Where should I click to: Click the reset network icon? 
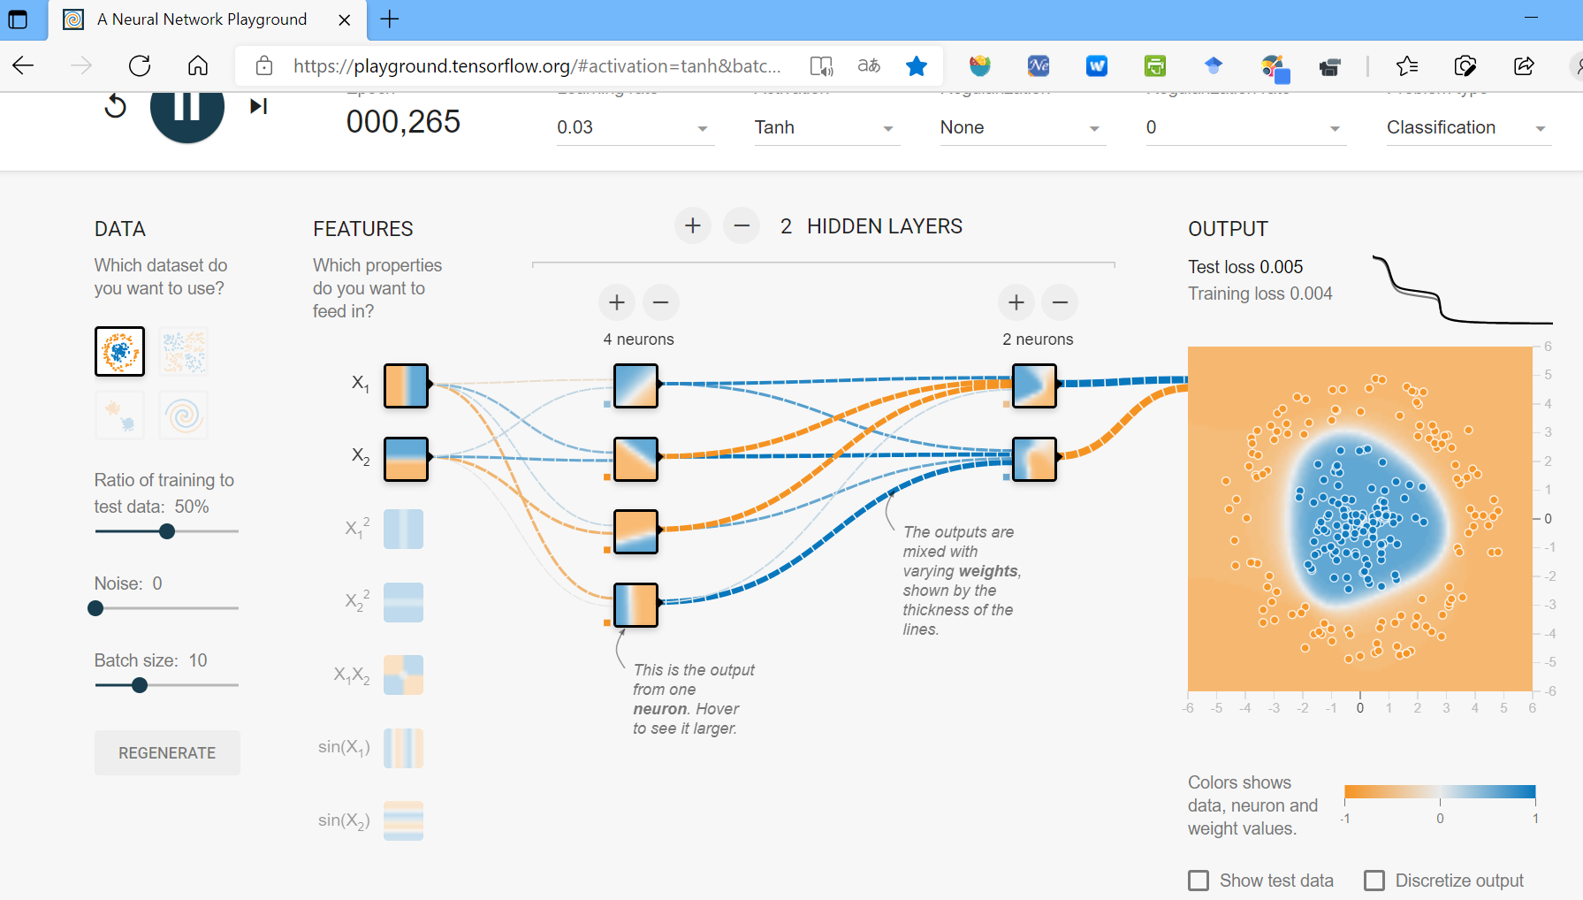116,107
